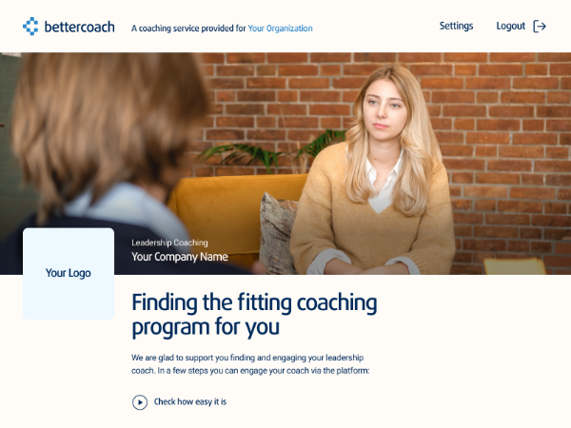This screenshot has height=428, width=571.
Task: Click the A coaching service provided for tagline
Action: (188, 29)
